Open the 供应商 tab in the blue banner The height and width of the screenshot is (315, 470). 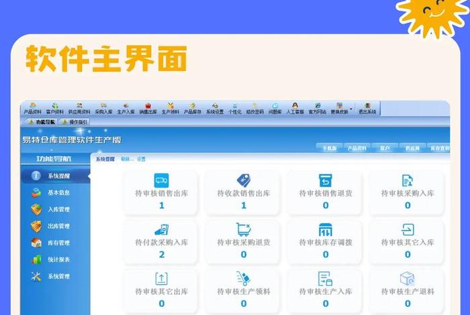coord(412,147)
